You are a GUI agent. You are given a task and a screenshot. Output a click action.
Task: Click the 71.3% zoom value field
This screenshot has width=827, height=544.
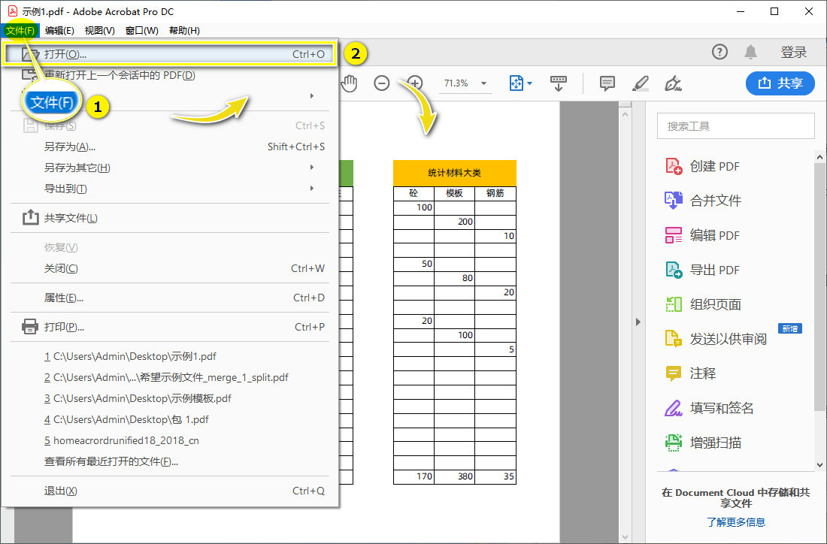click(456, 83)
